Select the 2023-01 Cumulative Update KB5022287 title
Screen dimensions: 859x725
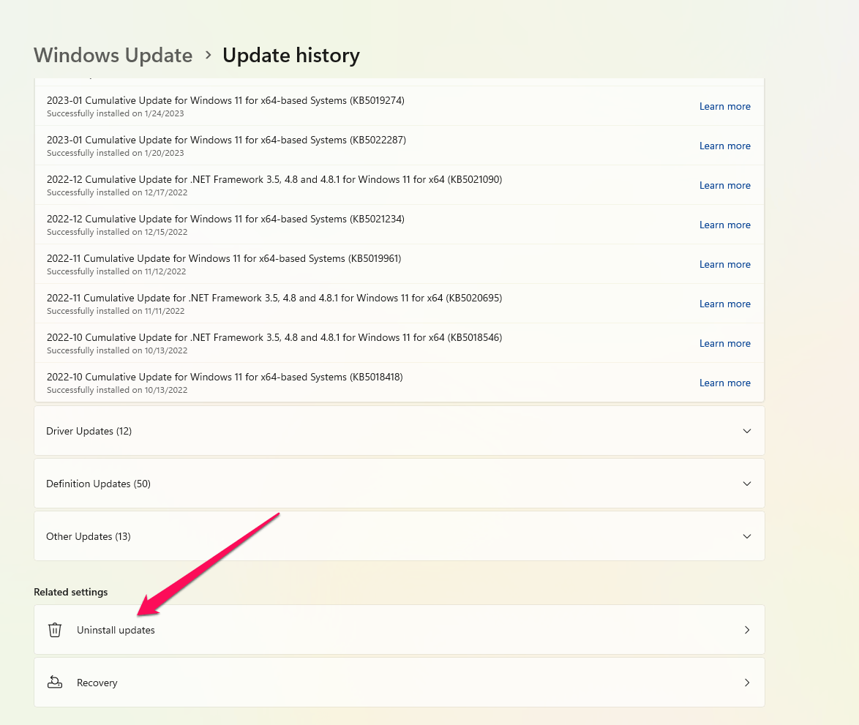(x=226, y=140)
